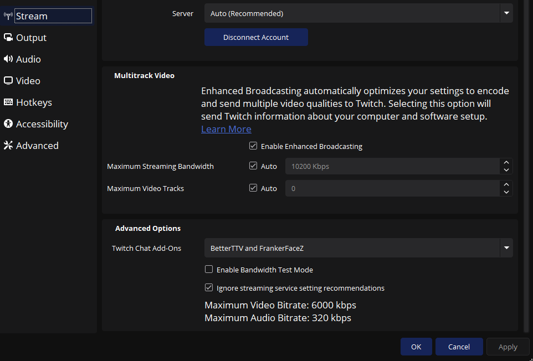Enable Bandwidth Test Mode checkbox
This screenshot has width=533, height=361.
tap(209, 269)
